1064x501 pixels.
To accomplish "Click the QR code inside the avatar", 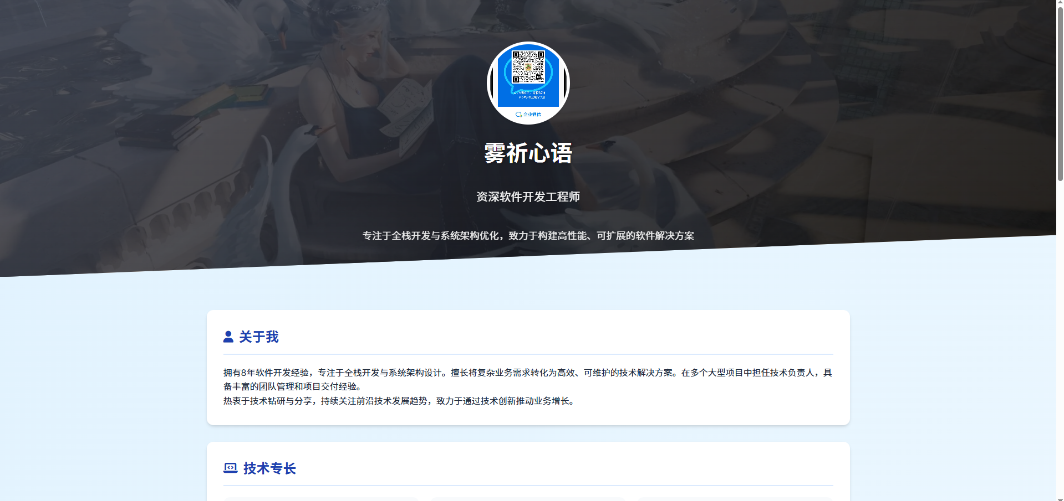I will coord(528,68).
